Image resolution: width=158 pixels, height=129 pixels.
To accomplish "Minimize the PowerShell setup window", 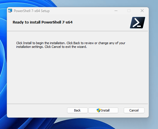I will [x=116, y=11].
